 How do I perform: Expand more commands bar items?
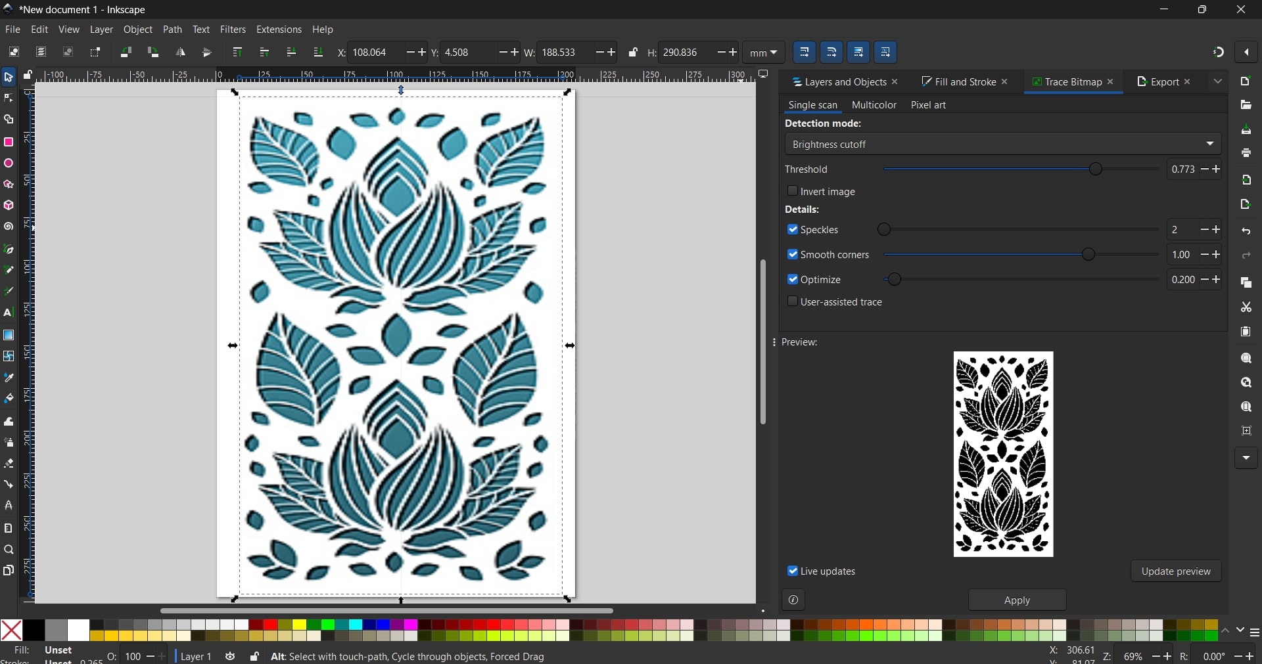click(1246, 458)
